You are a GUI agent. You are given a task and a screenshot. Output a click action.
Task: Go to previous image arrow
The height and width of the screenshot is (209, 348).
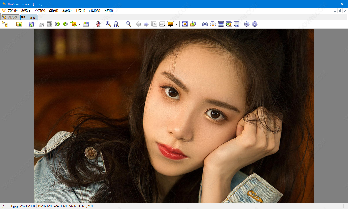(138, 24)
